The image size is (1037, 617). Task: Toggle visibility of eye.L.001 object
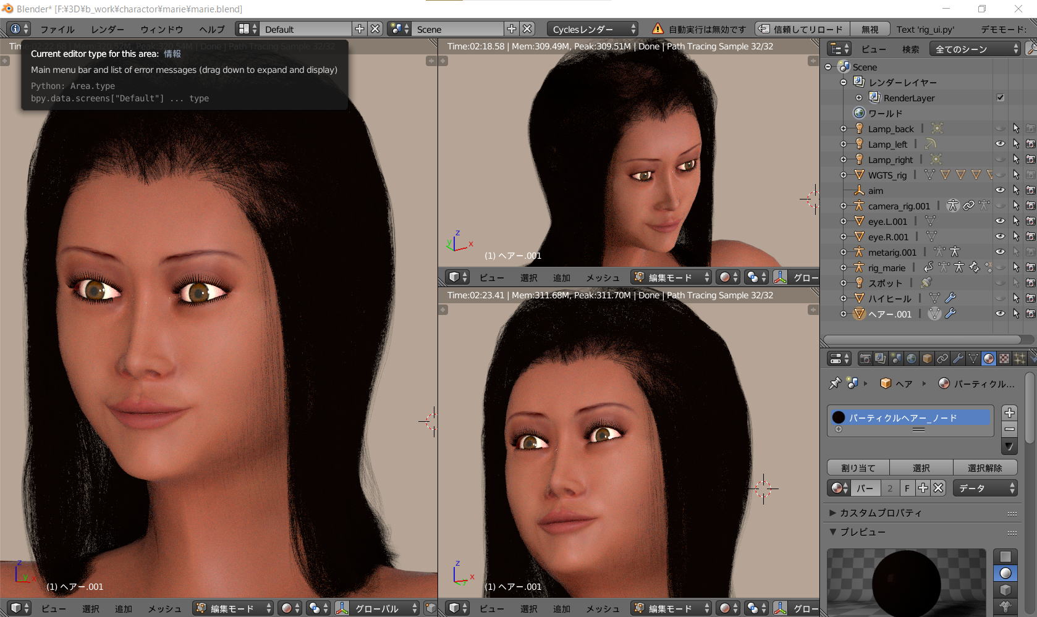pos(1000,221)
